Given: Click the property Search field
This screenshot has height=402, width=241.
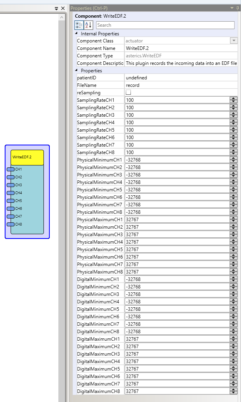Looking at the screenshot, I should pos(165,25).
